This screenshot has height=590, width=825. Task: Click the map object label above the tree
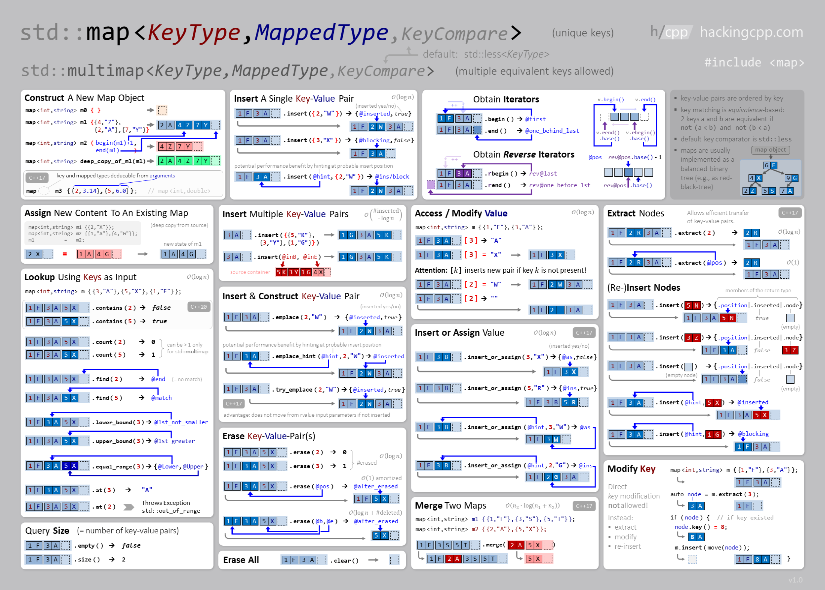[770, 149]
